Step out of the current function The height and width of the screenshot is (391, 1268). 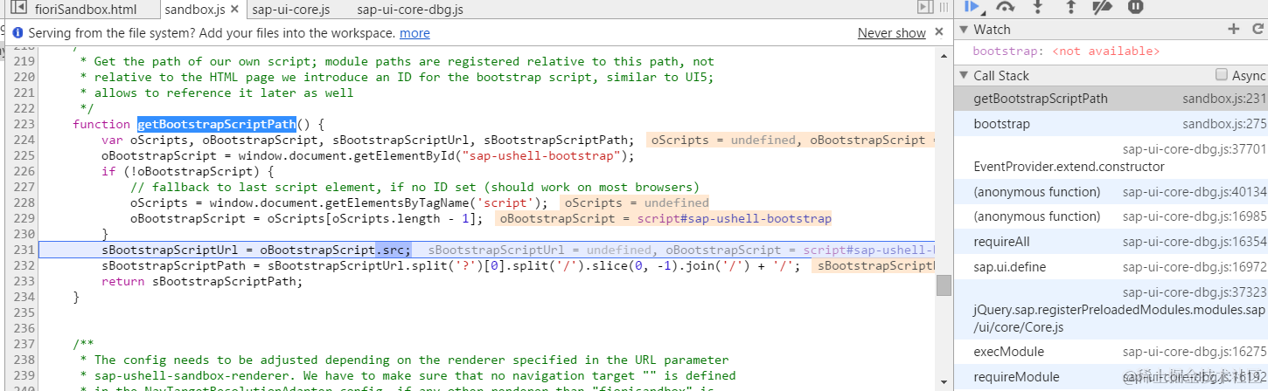(x=1070, y=7)
